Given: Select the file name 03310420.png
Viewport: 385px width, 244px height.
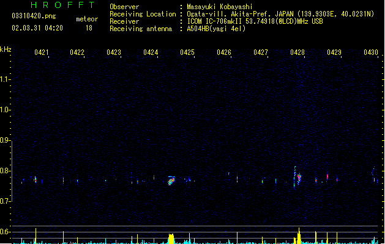Looking at the screenshot, I should [x=34, y=16].
